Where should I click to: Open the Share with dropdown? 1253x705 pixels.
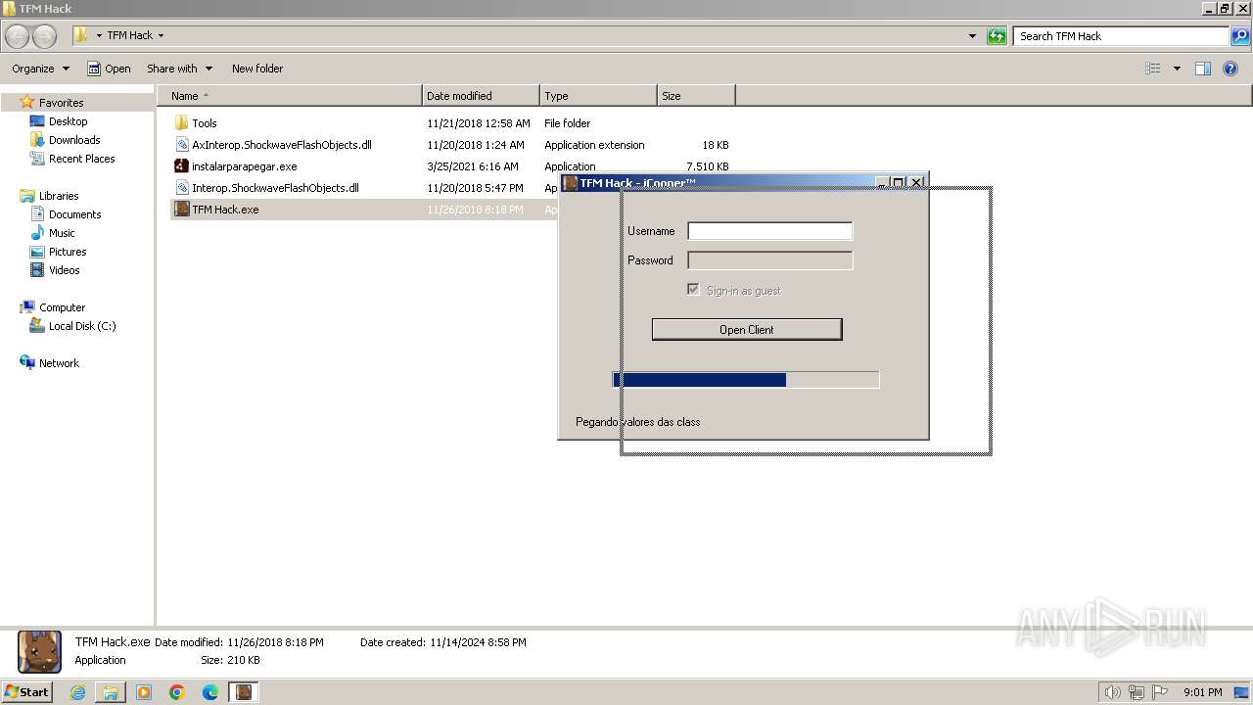(179, 69)
